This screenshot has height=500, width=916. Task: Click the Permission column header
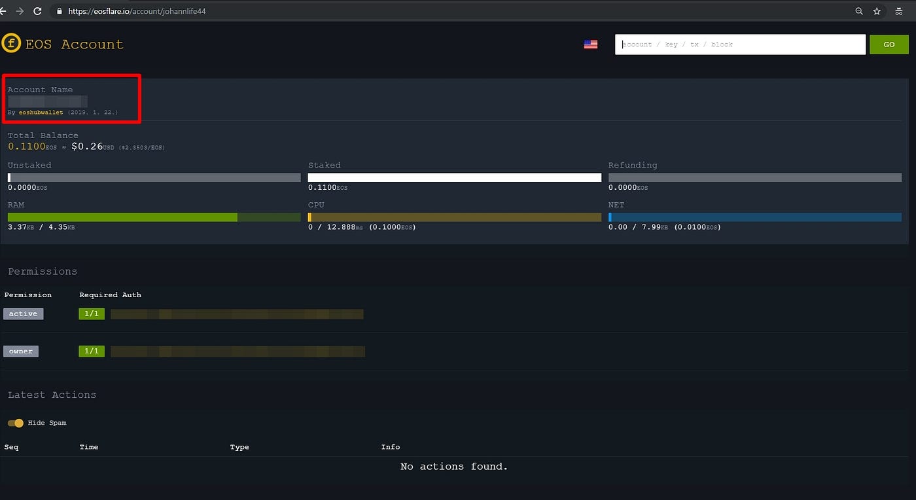[28, 295]
